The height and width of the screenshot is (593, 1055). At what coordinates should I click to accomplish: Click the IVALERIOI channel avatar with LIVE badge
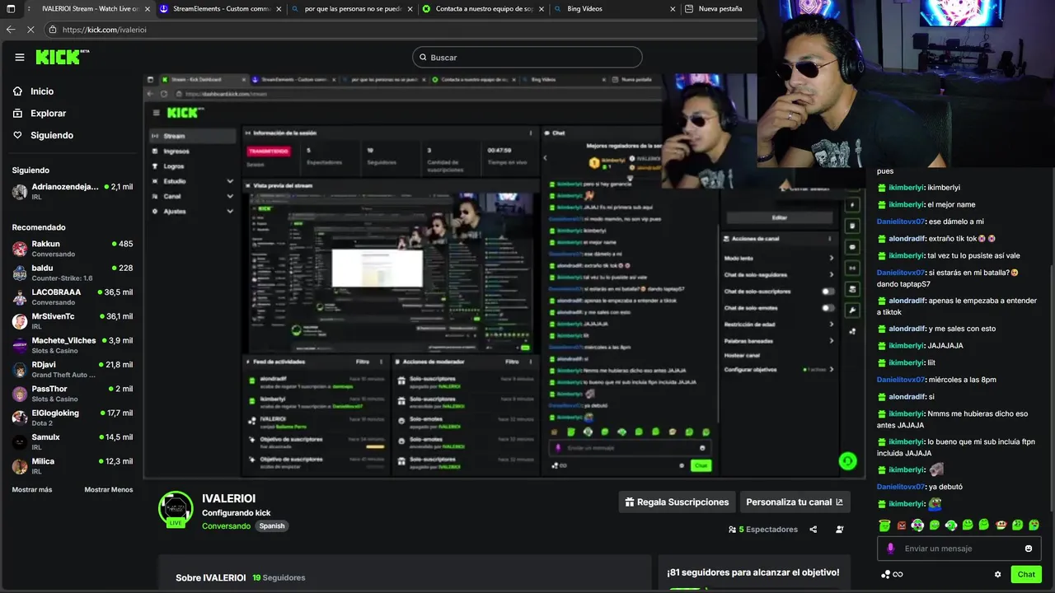(176, 509)
